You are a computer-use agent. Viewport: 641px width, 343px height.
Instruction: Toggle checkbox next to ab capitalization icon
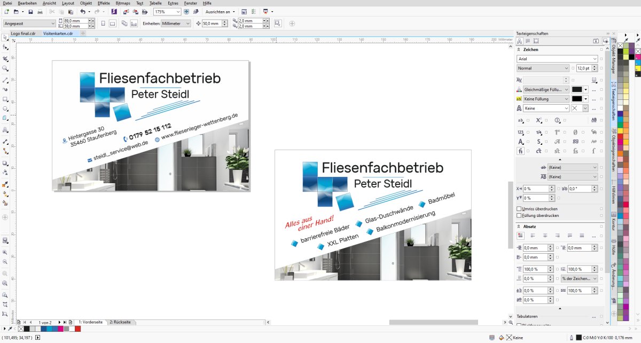coord(528,120)
